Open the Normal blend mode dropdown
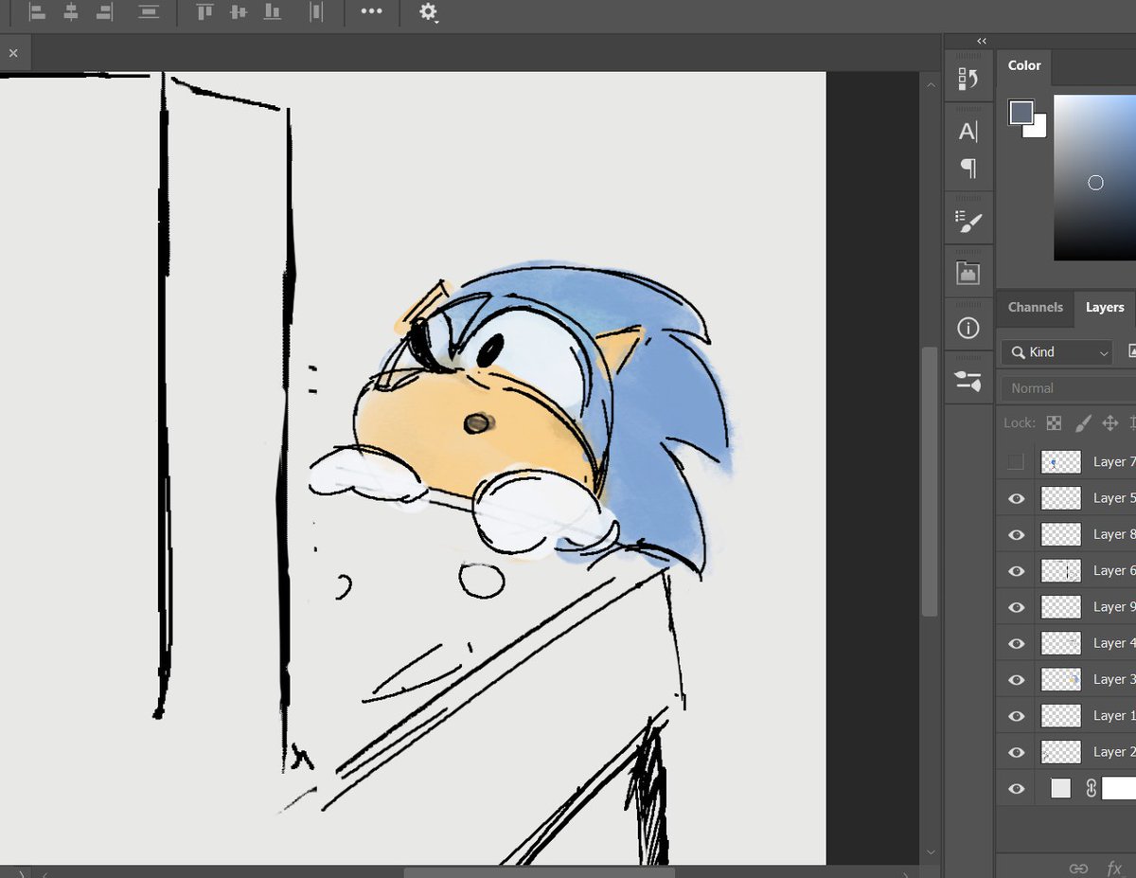This screenshot has width=1136, height=878. (x=1068, y=388)
